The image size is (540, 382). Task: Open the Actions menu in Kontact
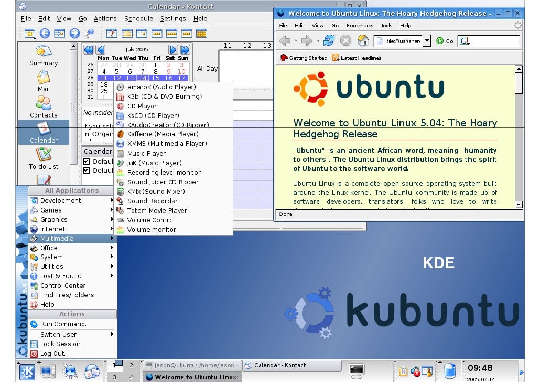point(105,18)
